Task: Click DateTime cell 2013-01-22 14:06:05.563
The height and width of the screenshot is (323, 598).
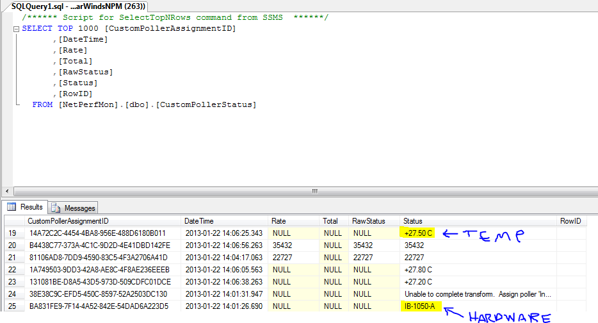Action: [224, 270]
